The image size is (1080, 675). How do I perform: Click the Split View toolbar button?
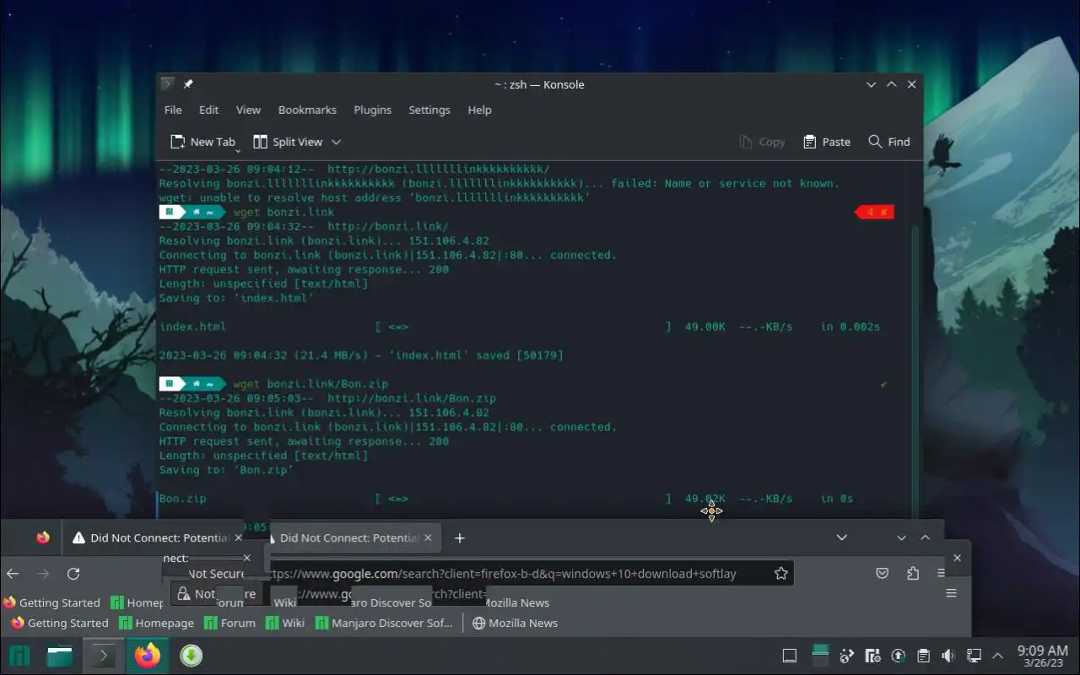(x=288, y=142)
